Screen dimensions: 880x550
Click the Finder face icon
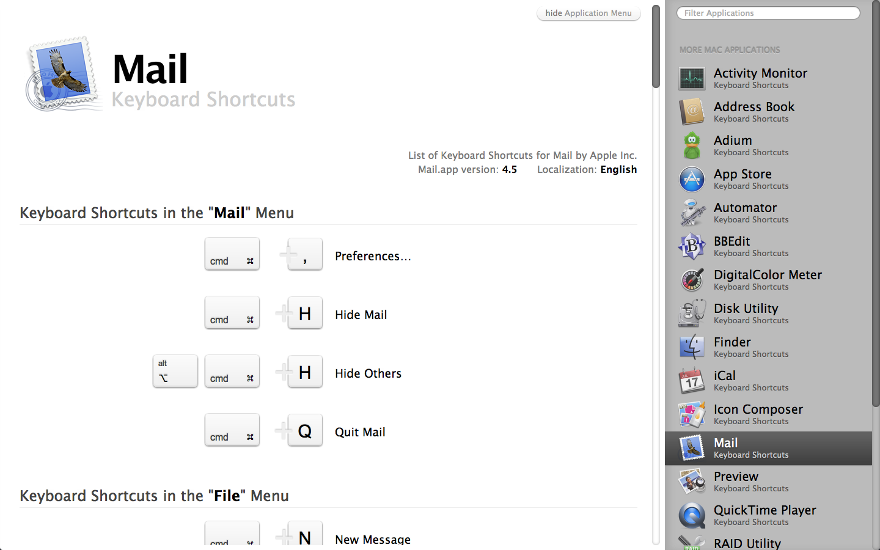(x=692, y=348)
